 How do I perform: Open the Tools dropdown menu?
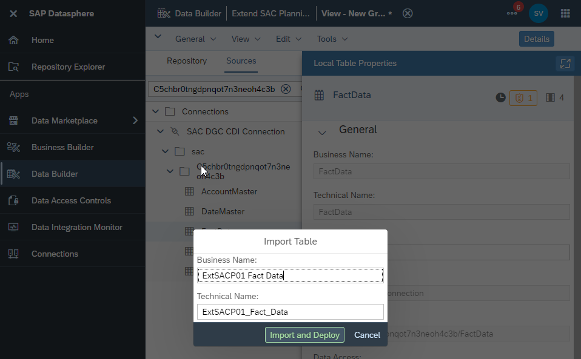(332, 39)
